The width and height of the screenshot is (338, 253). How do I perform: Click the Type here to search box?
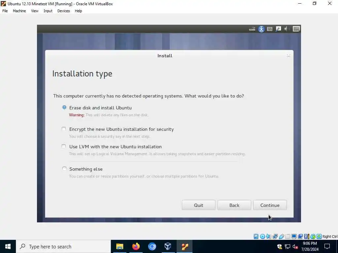[x=63, y=246]
